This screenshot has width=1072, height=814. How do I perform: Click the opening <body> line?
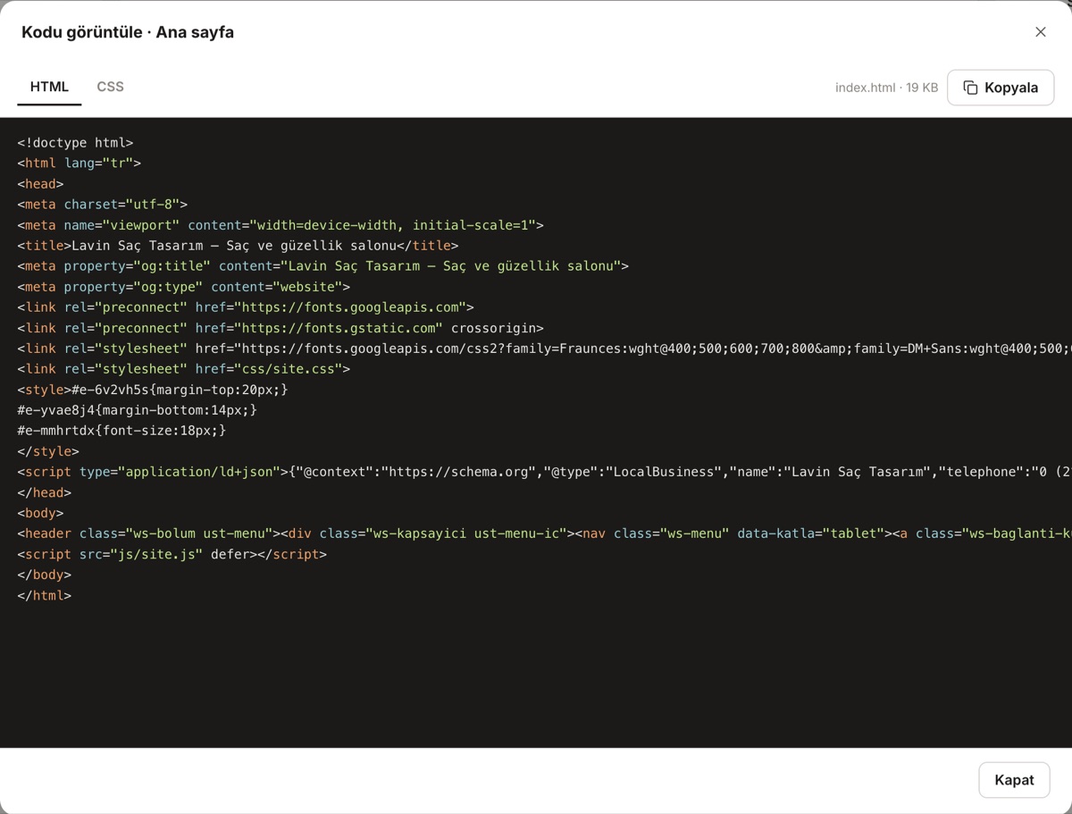pyautogui.click(x=40, y=513)
